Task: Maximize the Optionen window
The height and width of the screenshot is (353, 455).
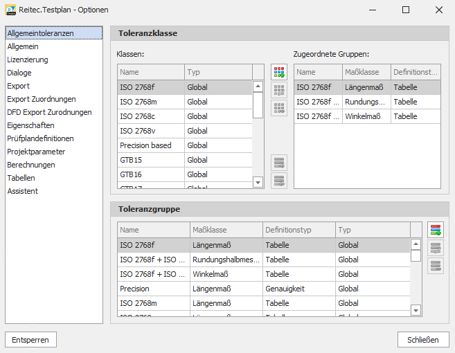Action: (406, 10)
